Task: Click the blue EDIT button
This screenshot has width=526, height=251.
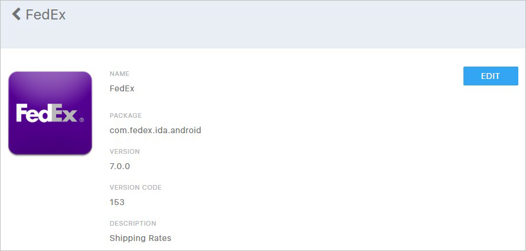Action: click(491, 76)
